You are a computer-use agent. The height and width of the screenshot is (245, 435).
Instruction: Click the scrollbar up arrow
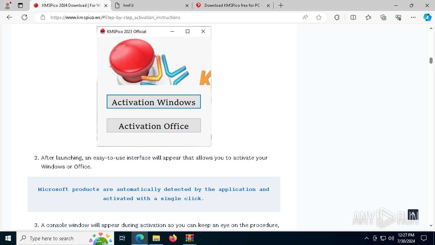(431, 28)
